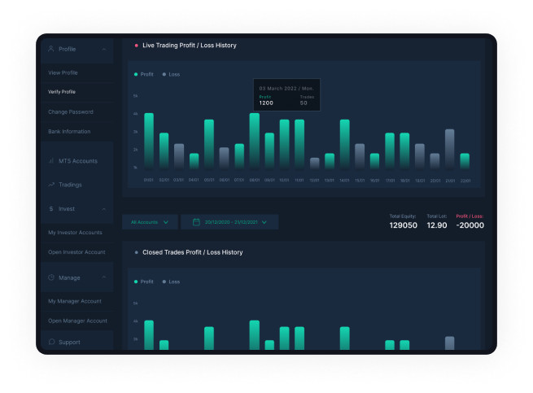The width and height of the screenshot is (533, 393).
Task: Toggle Loss legend in Live Trading chart
Action: pos(172,75)
